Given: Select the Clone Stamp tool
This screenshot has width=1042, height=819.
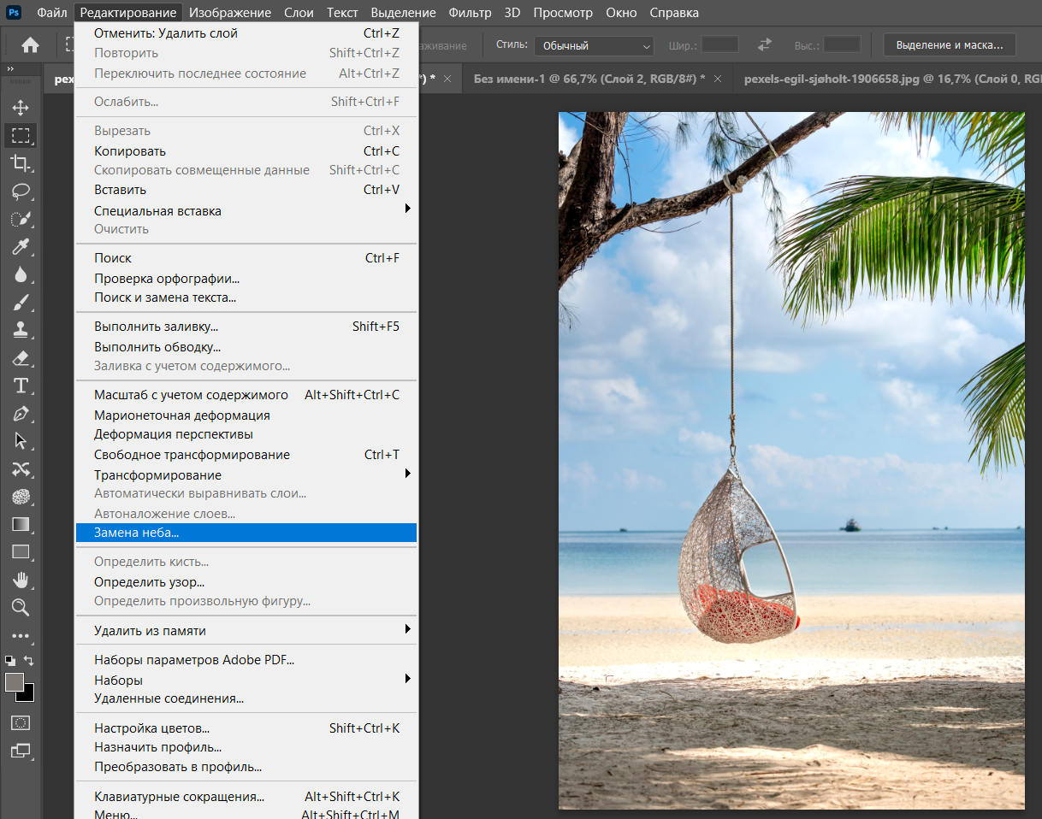Looking at the screenshot, I should tap(21, 330).
